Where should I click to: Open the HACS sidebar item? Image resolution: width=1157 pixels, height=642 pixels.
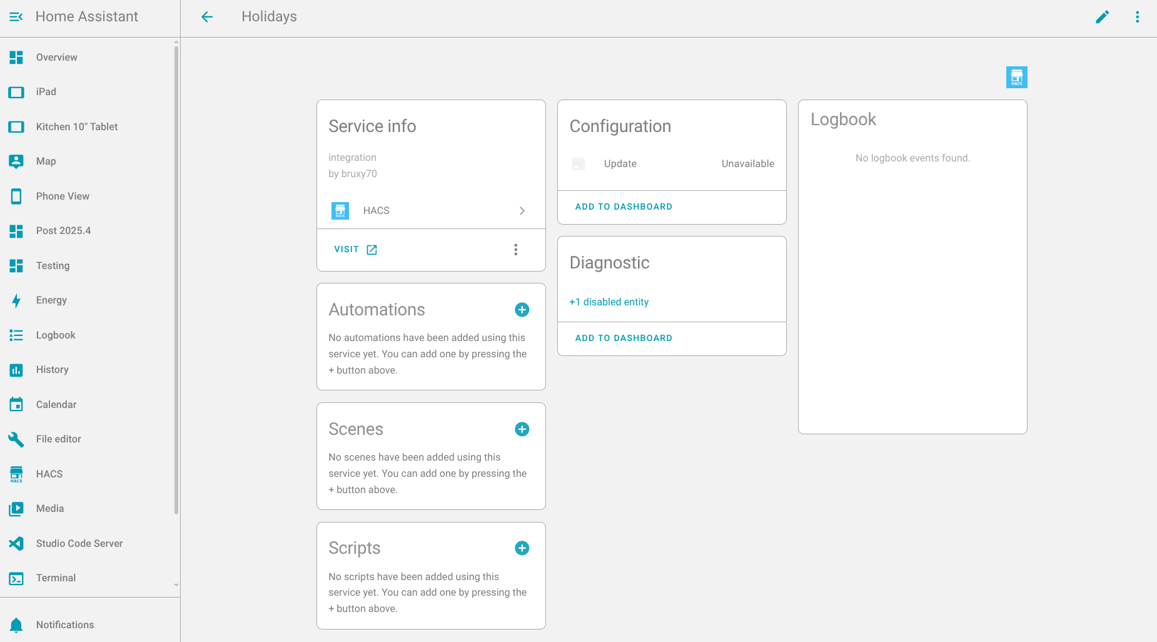(x=49, y=474)
